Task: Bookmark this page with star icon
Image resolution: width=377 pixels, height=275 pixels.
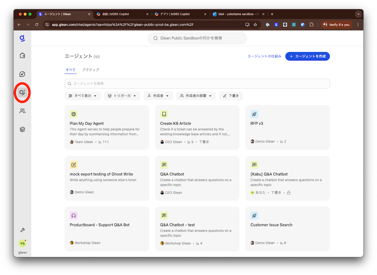Action: point(256,24)
